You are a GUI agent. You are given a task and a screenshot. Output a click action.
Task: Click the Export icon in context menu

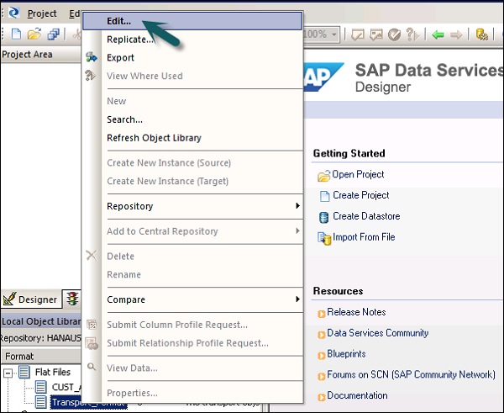[92, 58]
